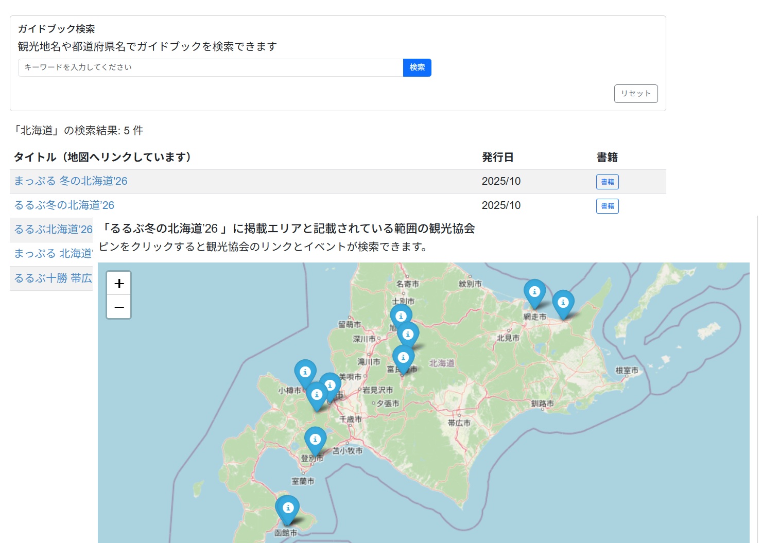The image size is (780, 543).
Task: Open the るるぶ十勝 帯広 guidebook link
Action: point(53,278)
